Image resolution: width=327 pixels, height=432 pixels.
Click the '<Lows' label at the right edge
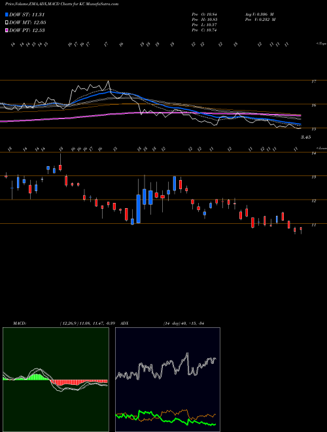(321, 148)
